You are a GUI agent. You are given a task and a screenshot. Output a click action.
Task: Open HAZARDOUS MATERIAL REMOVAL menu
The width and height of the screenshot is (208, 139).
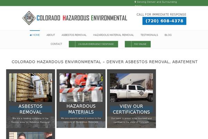pos(113,35)
